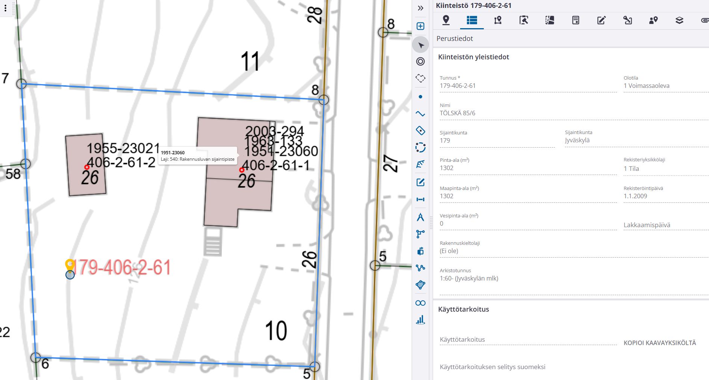Pick the compass divider tool
Screen dimensions: 709x380
click(x=420, y=217)
